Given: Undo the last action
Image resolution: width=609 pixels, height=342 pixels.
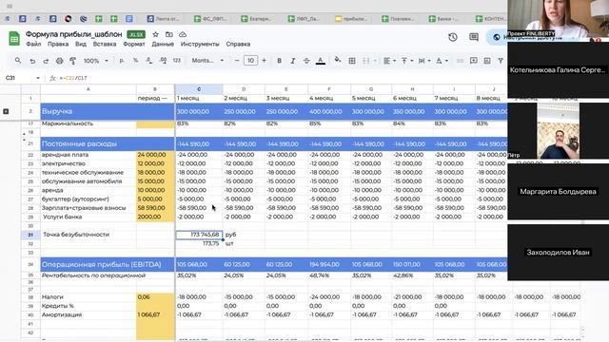Looking at the screenshot, I should point(32,61).
